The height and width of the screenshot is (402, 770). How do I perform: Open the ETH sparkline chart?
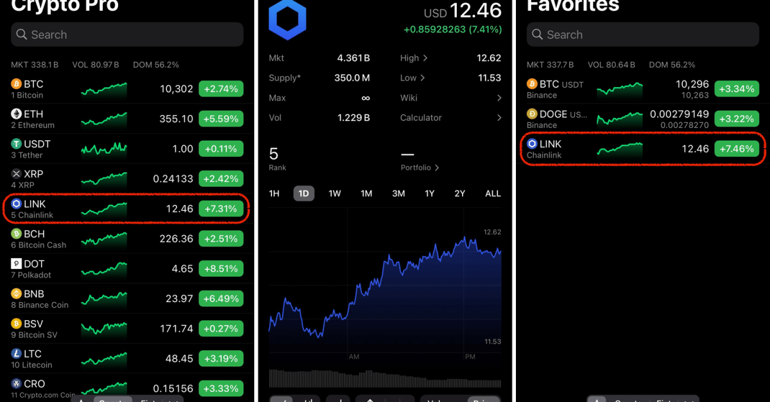(x=104, y=119)
